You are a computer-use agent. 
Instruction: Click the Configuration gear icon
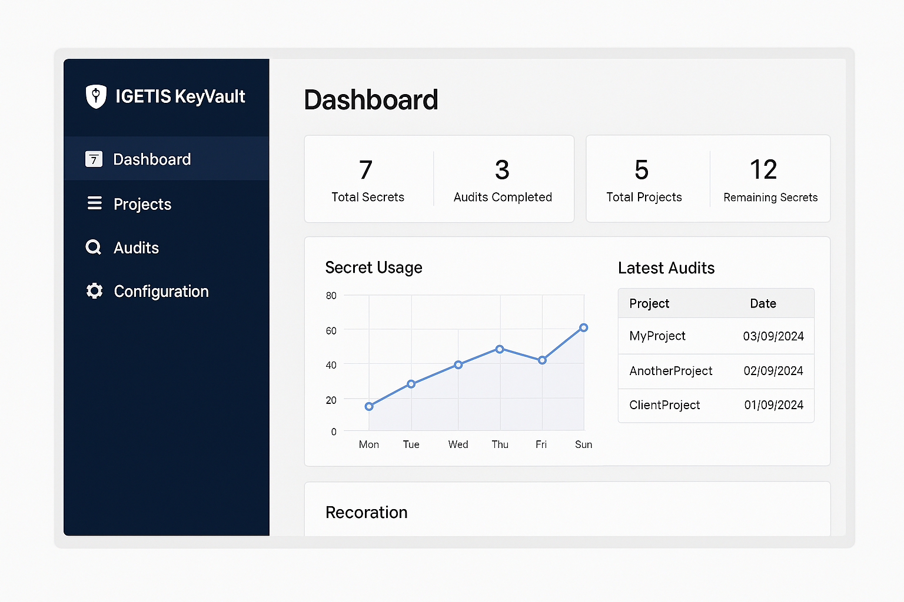click(x=94, y=291)
